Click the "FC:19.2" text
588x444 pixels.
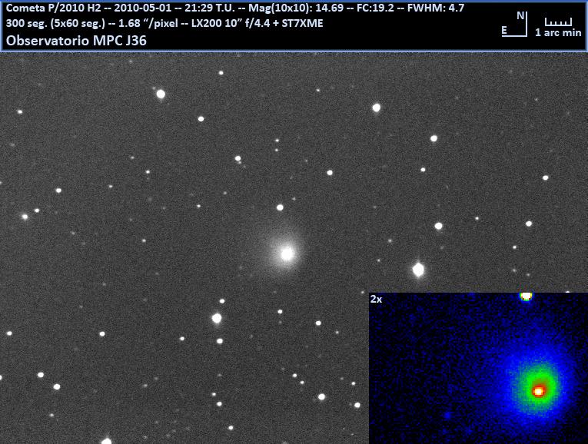[x=375, y=8]
